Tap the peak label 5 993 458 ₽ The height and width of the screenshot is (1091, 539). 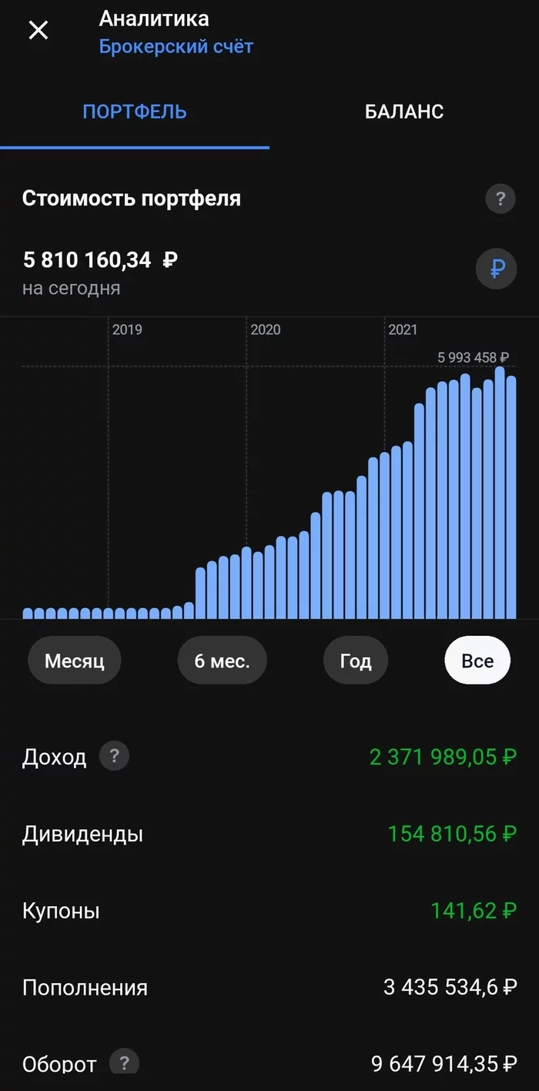pyautogui.click(x=474, y=357)
